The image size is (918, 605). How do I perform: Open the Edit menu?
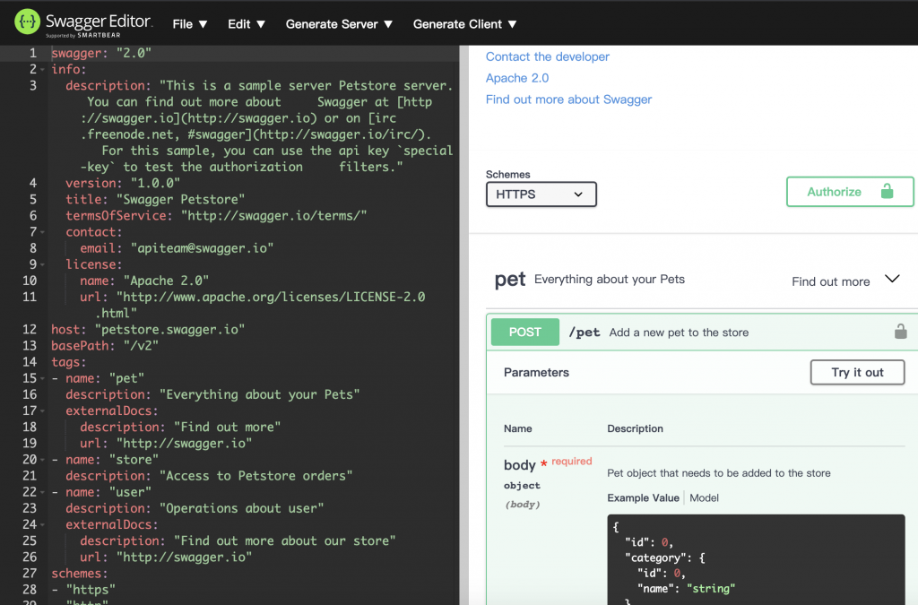pos(247,24)
